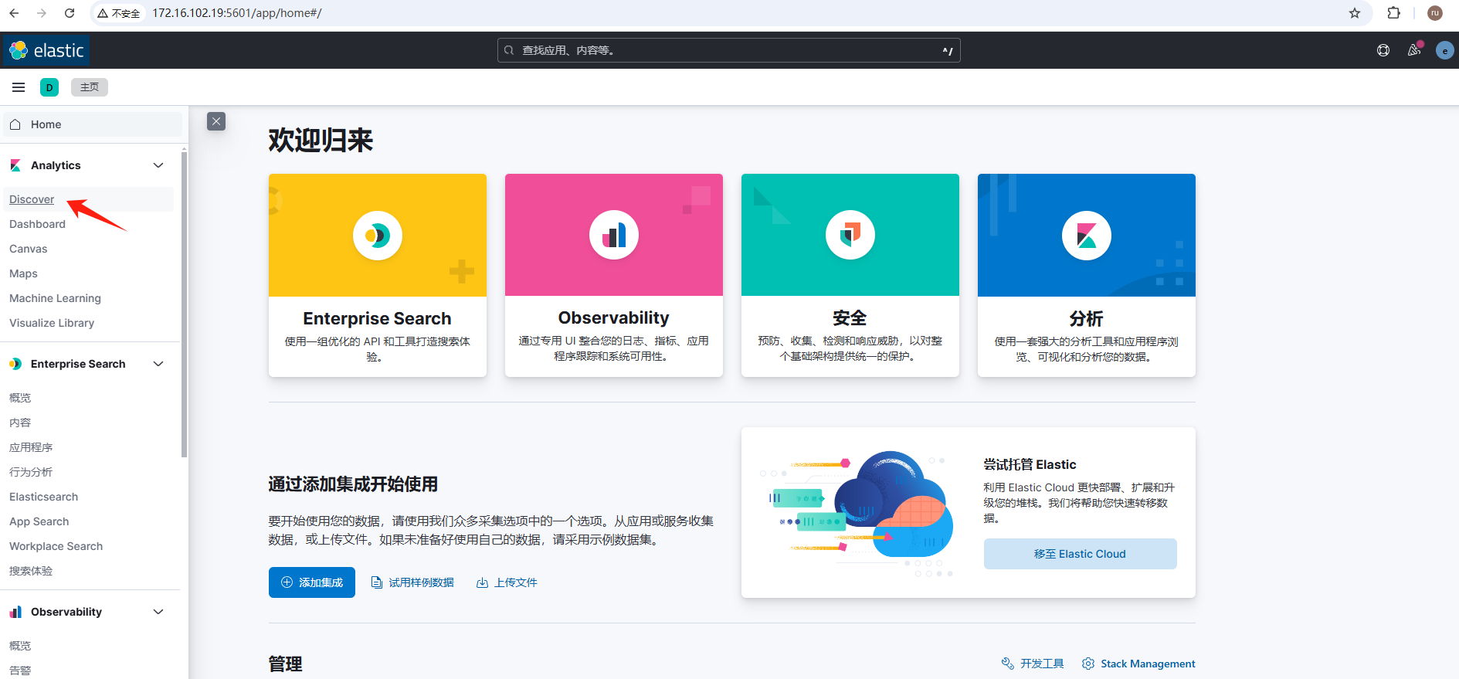Viewport: 1459px width, 679px height.
Task: Collapse the Analytics section chevron
Action: 158,165
